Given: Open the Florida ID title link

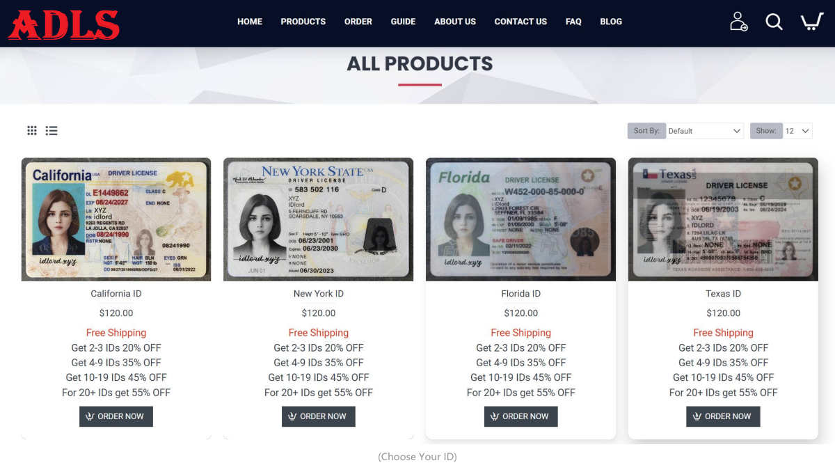Looking at the screenshot, I should pyautogui.click(x=521, y=294).
